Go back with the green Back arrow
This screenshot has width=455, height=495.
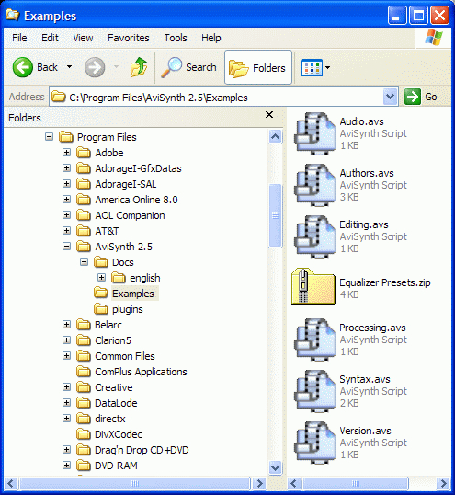[23, 67]
